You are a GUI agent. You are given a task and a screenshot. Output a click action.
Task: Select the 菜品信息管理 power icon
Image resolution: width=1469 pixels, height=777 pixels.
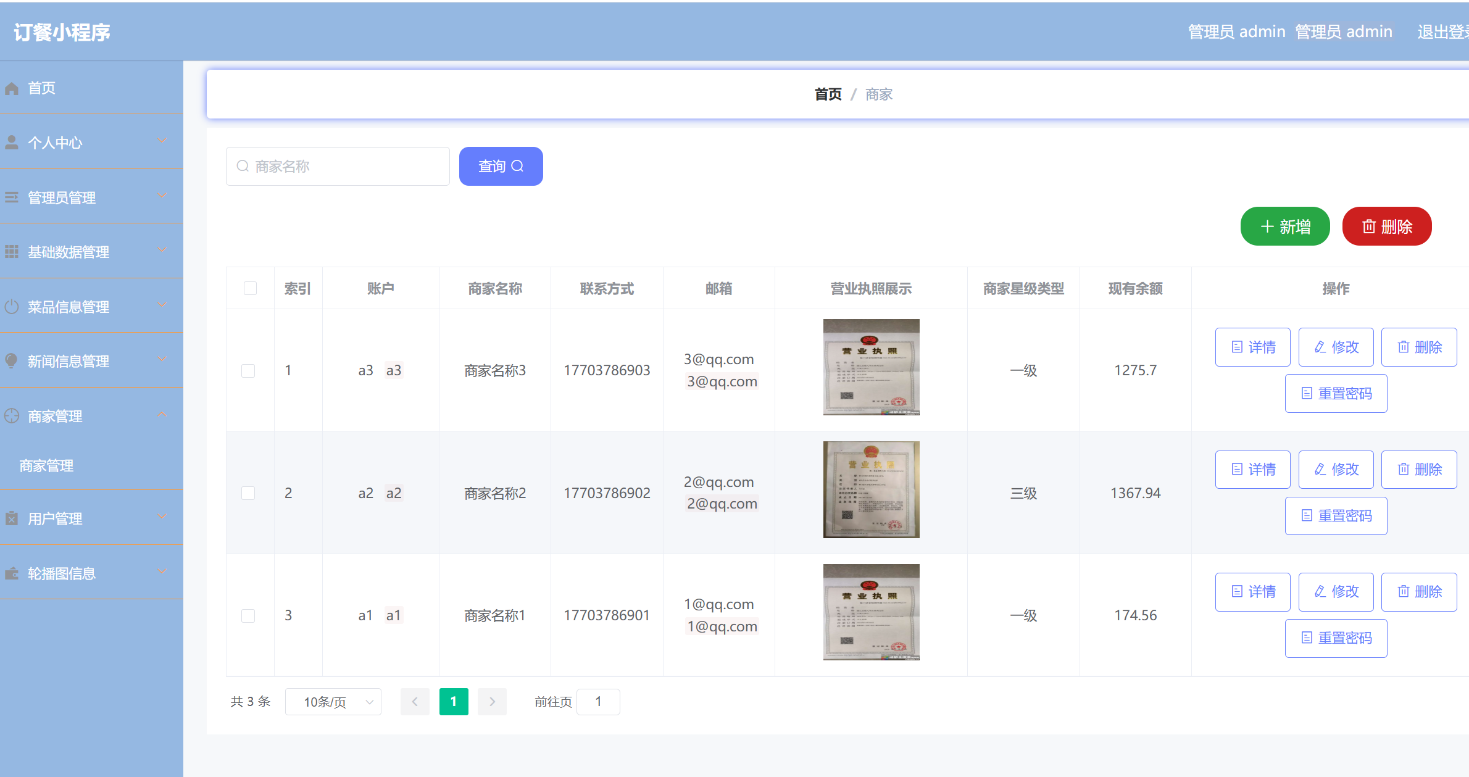11,306
